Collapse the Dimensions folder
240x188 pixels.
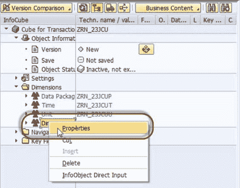16,87
